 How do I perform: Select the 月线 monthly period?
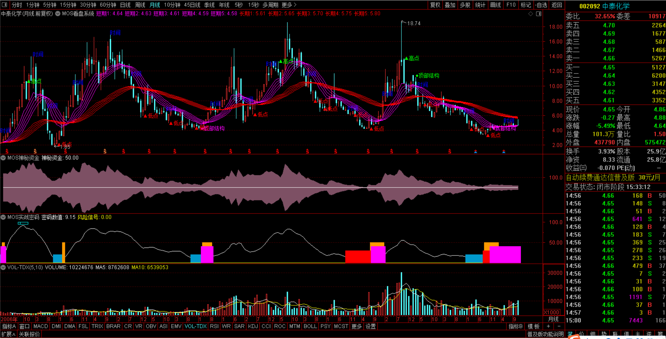(155, 5)
